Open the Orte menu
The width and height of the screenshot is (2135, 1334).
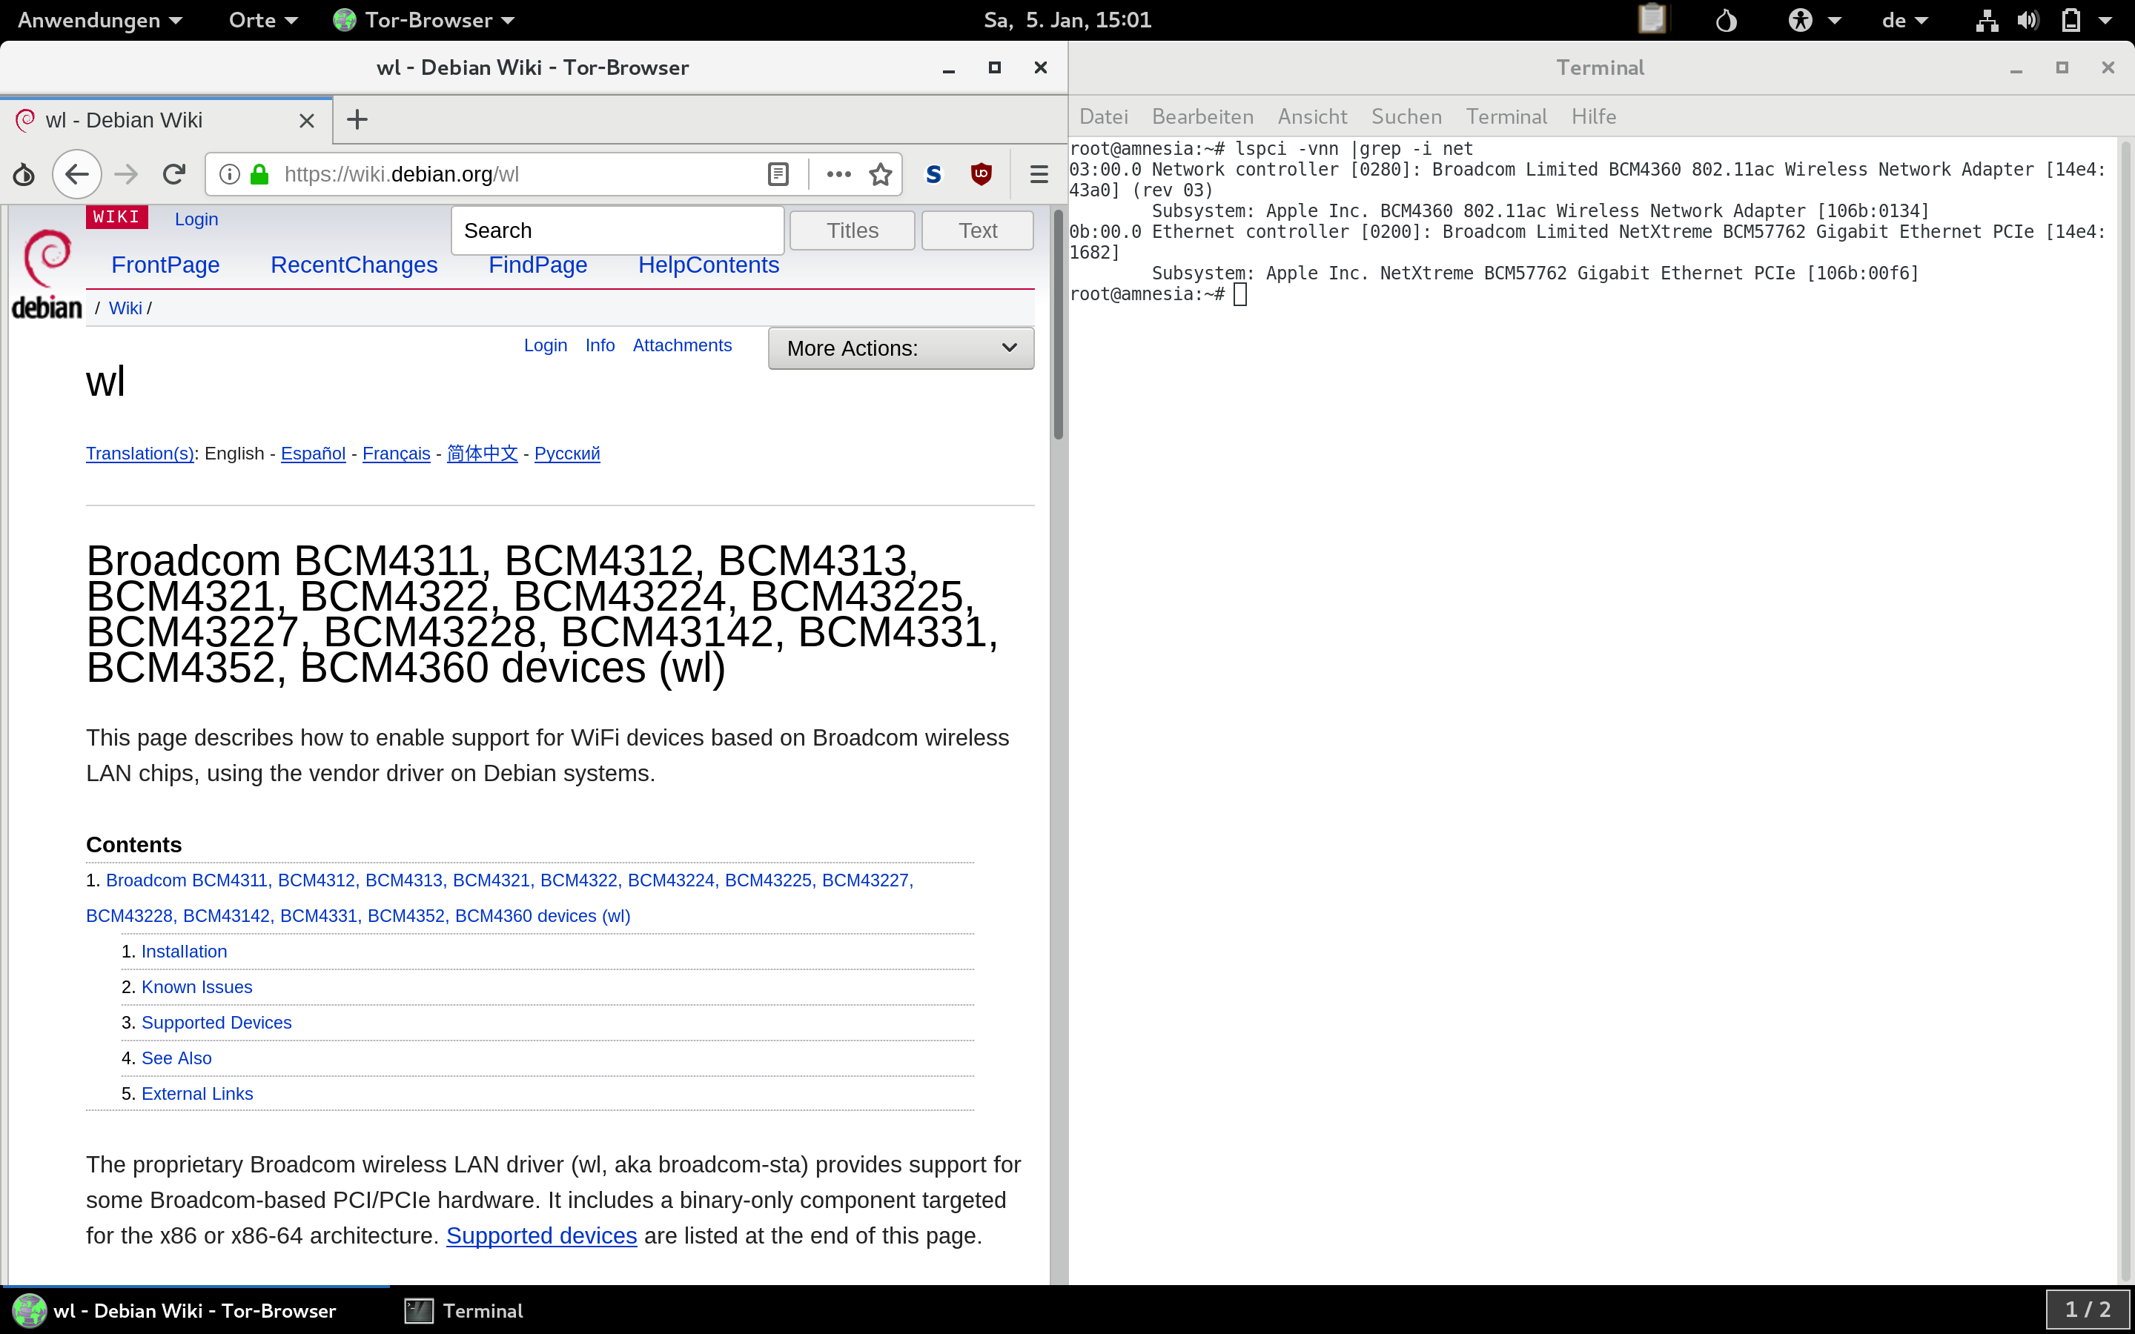[263, 19]
